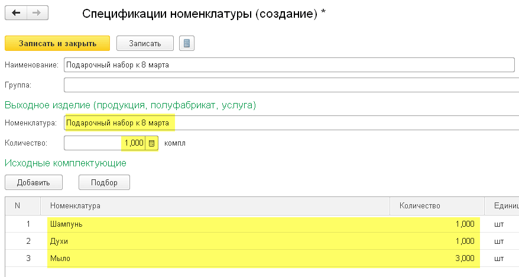This screenshot has width=519, height=277.
Task: Click row number 1 cell
Action: pyautogui.click(x=23, y=224)
